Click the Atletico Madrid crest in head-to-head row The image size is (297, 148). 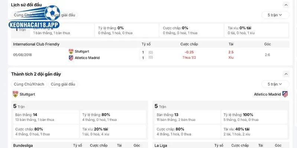[x=71, y=58]
